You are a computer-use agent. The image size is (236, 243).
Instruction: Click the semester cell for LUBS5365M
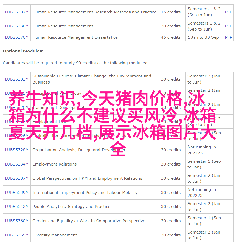pos(204,235)
